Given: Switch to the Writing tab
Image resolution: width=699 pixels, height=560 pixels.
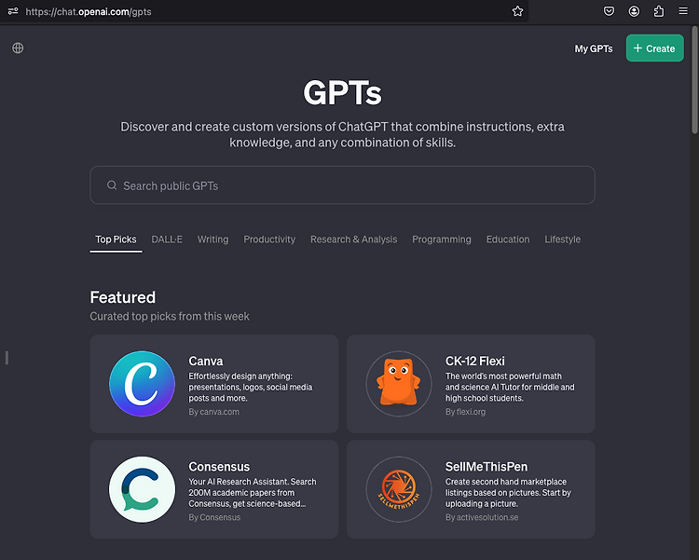Looking at the screenshot, I should [x=212, y=239].
